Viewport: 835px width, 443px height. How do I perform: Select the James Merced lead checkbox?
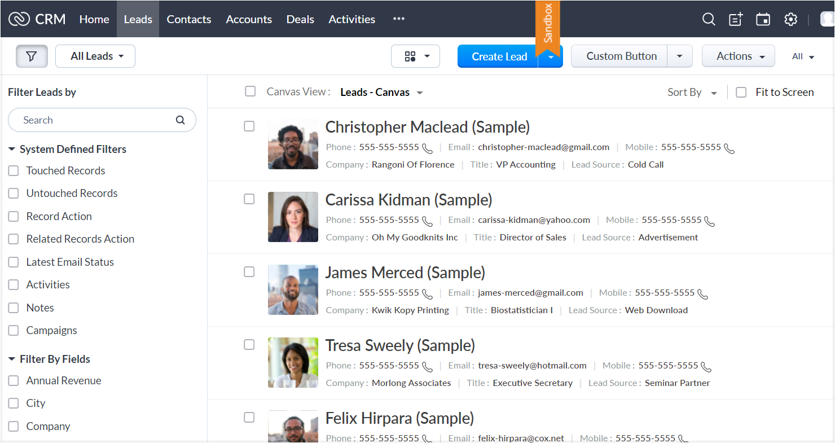coord(249,272)
